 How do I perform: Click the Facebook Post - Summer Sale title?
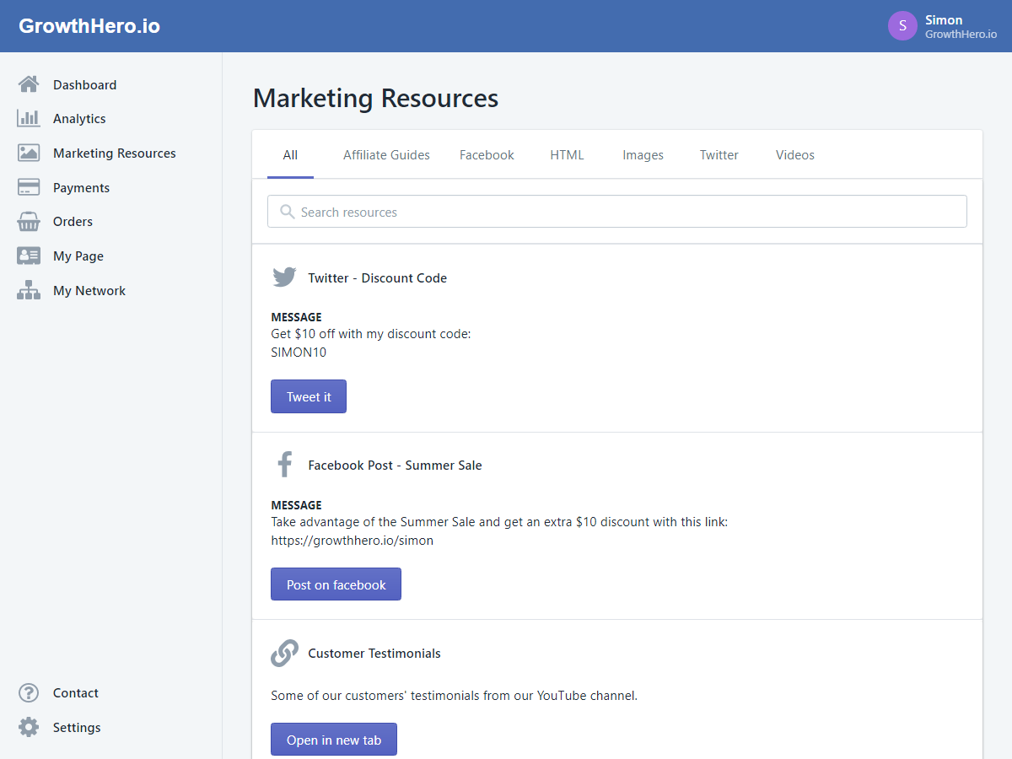(x=395, y=465)
